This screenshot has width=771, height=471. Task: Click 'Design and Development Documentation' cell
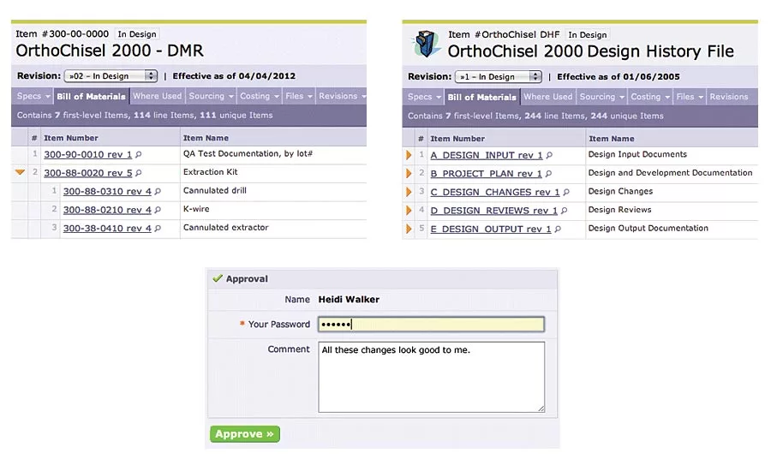click(x=670, y=173)
